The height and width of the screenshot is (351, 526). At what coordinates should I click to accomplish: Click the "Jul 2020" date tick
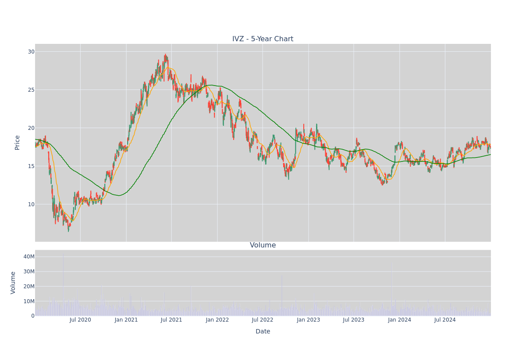pos(80,320)
